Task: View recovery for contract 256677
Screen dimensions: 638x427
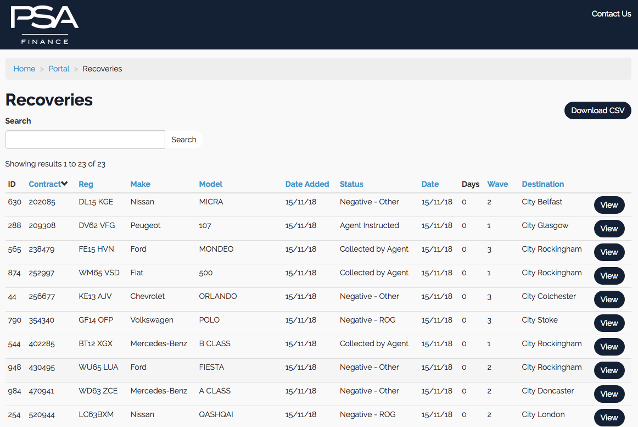Action: (609, 300)
